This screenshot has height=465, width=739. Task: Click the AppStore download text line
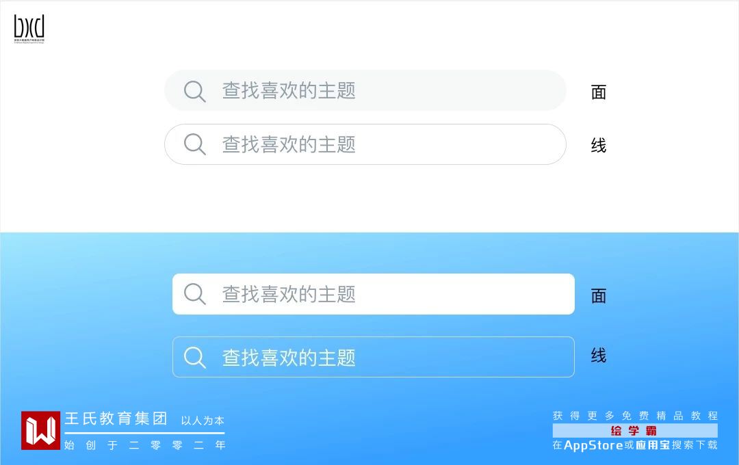(x=635, y=445)
